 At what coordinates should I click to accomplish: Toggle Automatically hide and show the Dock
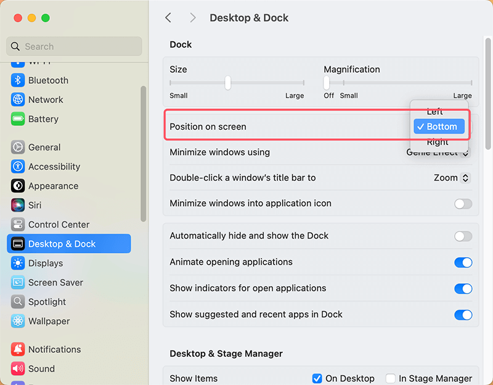[x=463, y=236]
